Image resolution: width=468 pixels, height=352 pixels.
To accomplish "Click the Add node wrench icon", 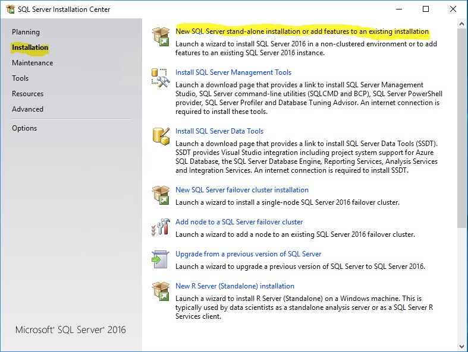I will [x=161, y=227].
